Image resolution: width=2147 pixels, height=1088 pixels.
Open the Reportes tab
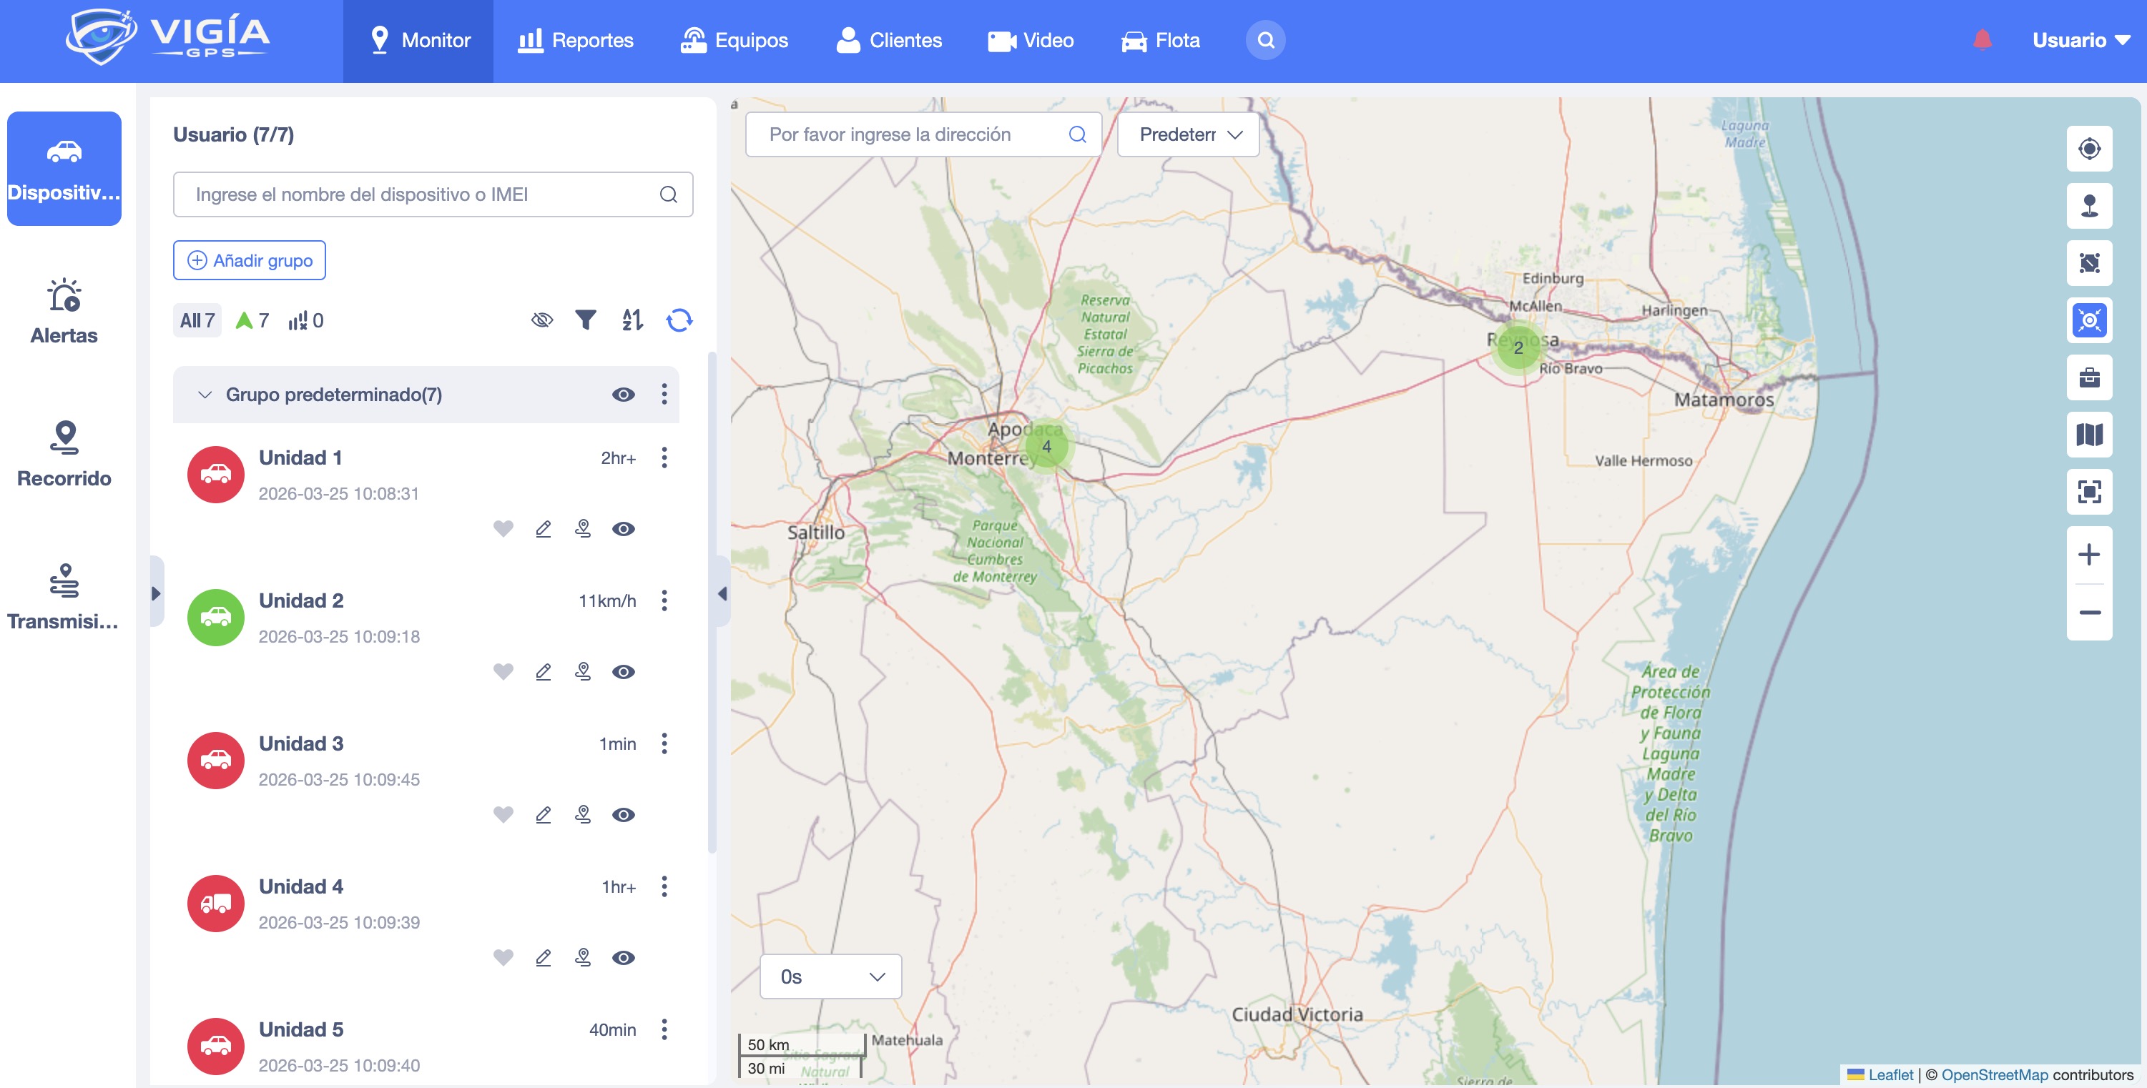pyautogui.click(x=575, y=40)
